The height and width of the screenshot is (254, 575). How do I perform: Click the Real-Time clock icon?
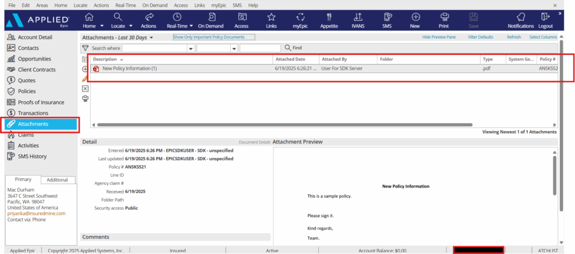(x=177, y=17)
